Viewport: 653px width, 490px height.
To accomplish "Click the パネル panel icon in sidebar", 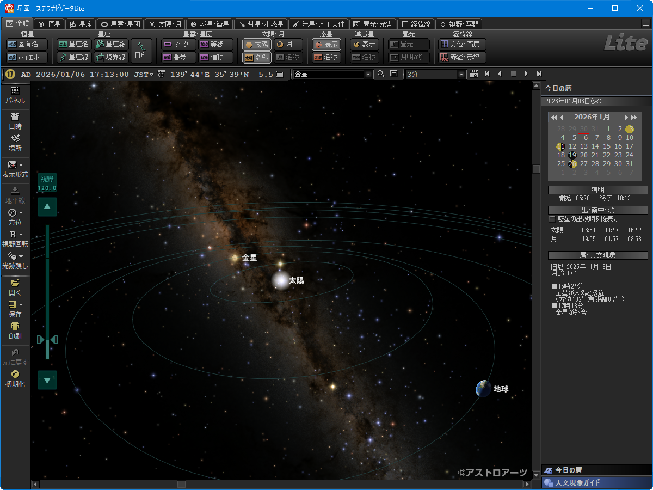I will 15,95.
